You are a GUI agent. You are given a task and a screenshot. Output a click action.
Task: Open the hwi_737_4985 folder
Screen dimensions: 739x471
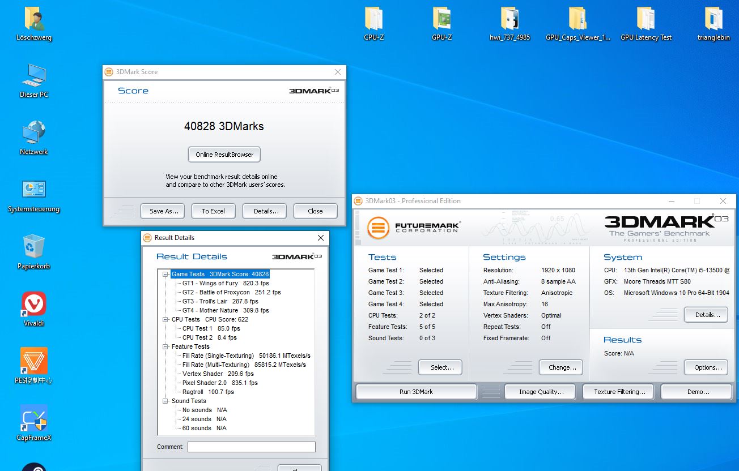pyautogui.click(x=510, y=19)
